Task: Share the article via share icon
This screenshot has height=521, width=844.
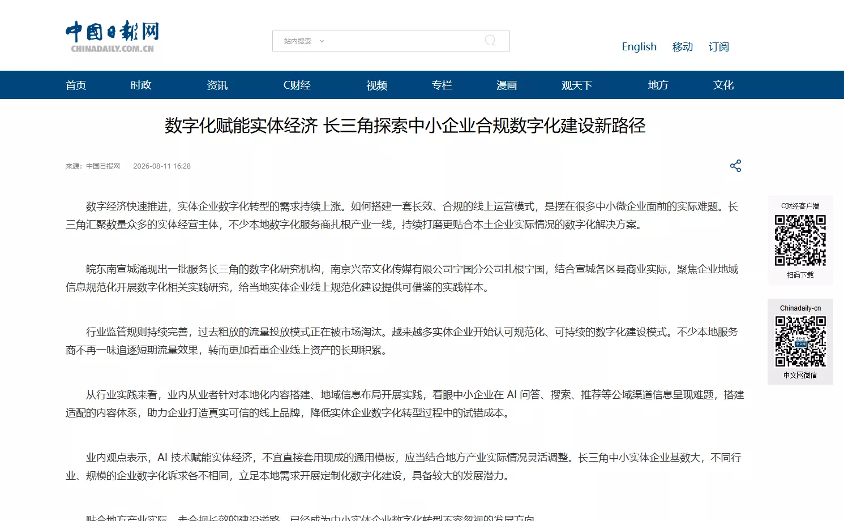Action: [x=735, y=166]
